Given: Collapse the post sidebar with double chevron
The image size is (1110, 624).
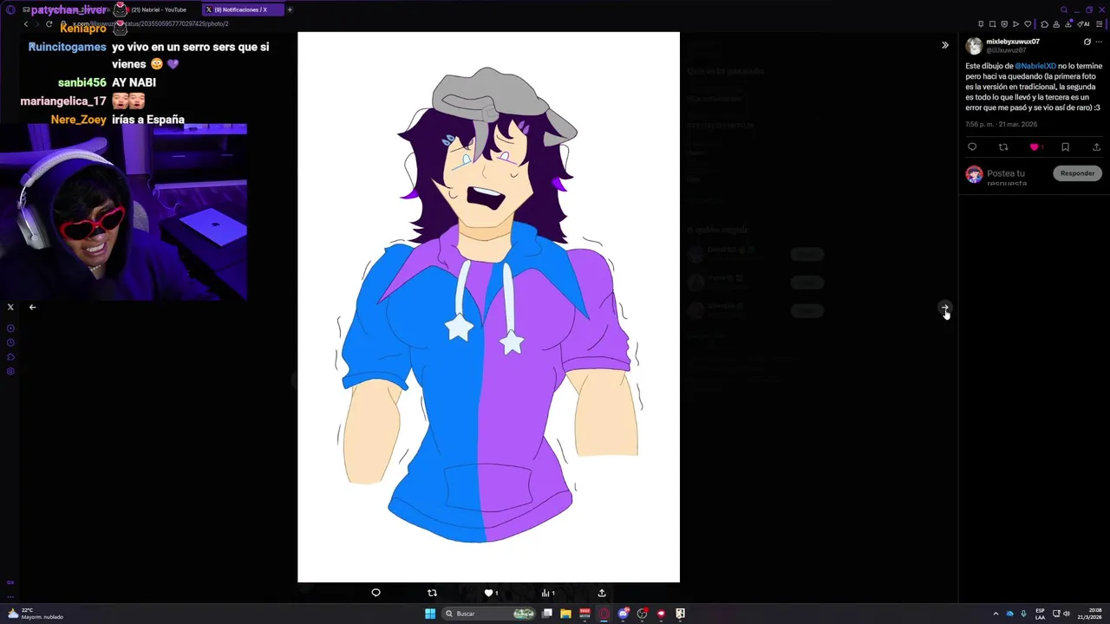Looking at the screenshot, I should coord(945,45).
